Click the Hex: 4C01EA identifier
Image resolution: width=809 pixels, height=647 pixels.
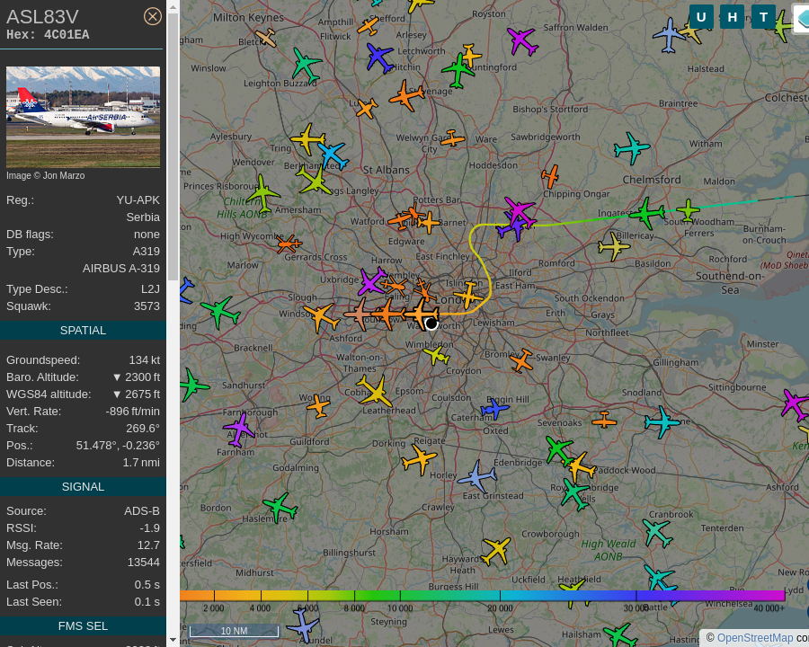48,34
